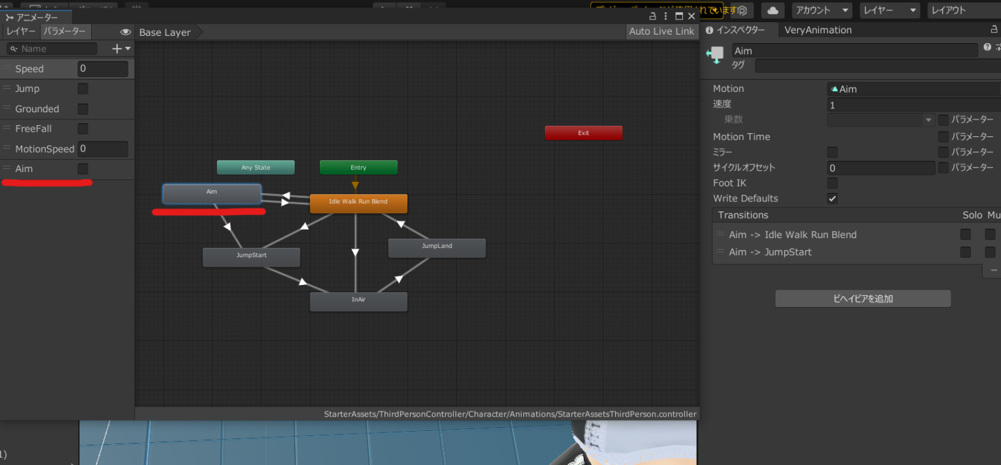
Task: Click the 速度 value field set to 1
Action: click(912, 105)
